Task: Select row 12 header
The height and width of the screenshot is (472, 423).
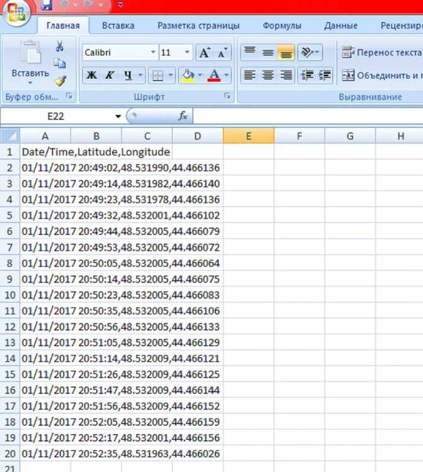Action: (x=9, y=326)
